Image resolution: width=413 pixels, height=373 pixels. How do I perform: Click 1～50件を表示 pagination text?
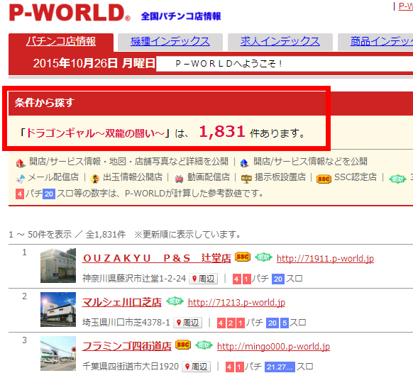[40, 234]
